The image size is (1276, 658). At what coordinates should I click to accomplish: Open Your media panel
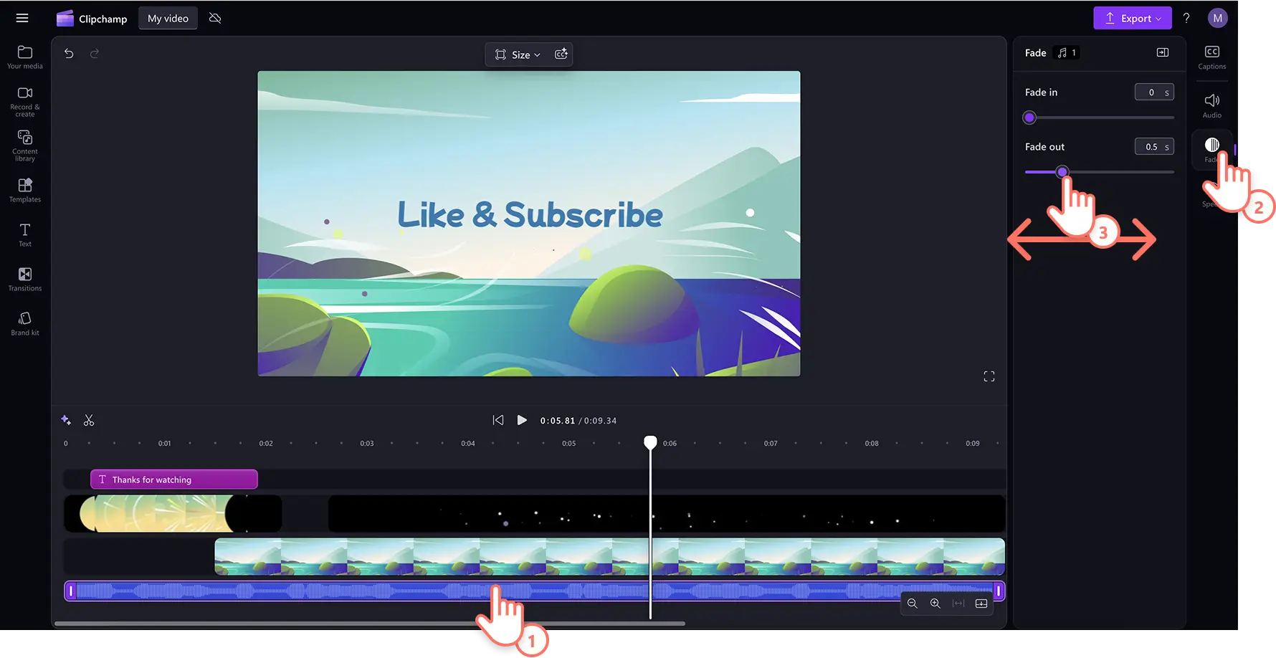(25, 57)
